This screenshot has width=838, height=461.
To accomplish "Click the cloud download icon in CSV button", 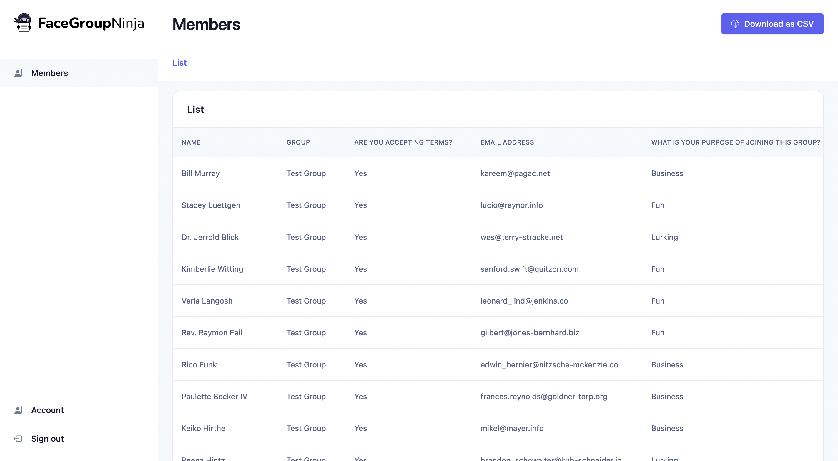I will pos(735,24).
